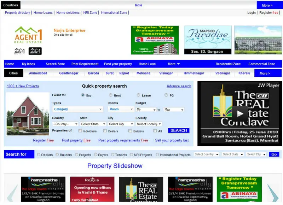Select the Buy radio option

click(83, 95)
